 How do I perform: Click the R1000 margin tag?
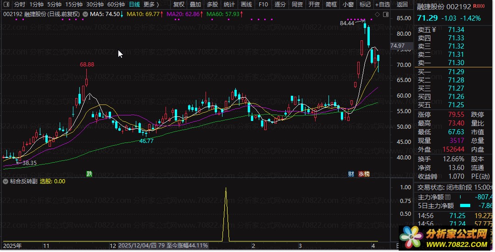[x=479, y=6]
